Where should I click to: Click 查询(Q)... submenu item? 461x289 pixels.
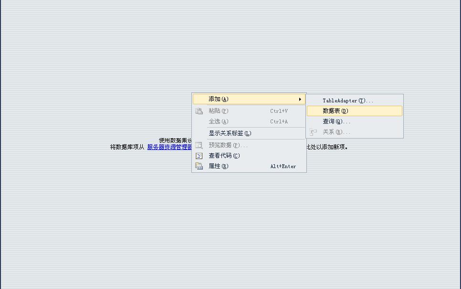point(354,121)
